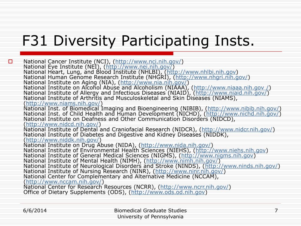The image size is (301, 226).
Task: Open the www.nhgri.nih.gov link
Action: 212,77
